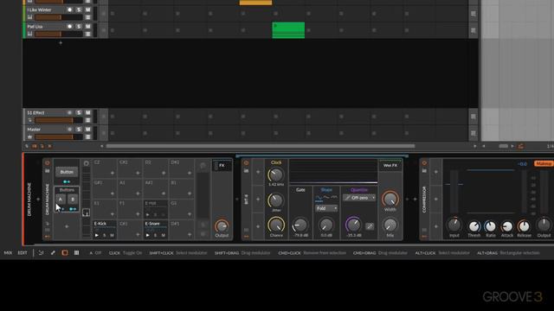Open Compressor modulator slot plus icon
The image size is (554, 311).
tap(435, 172)
